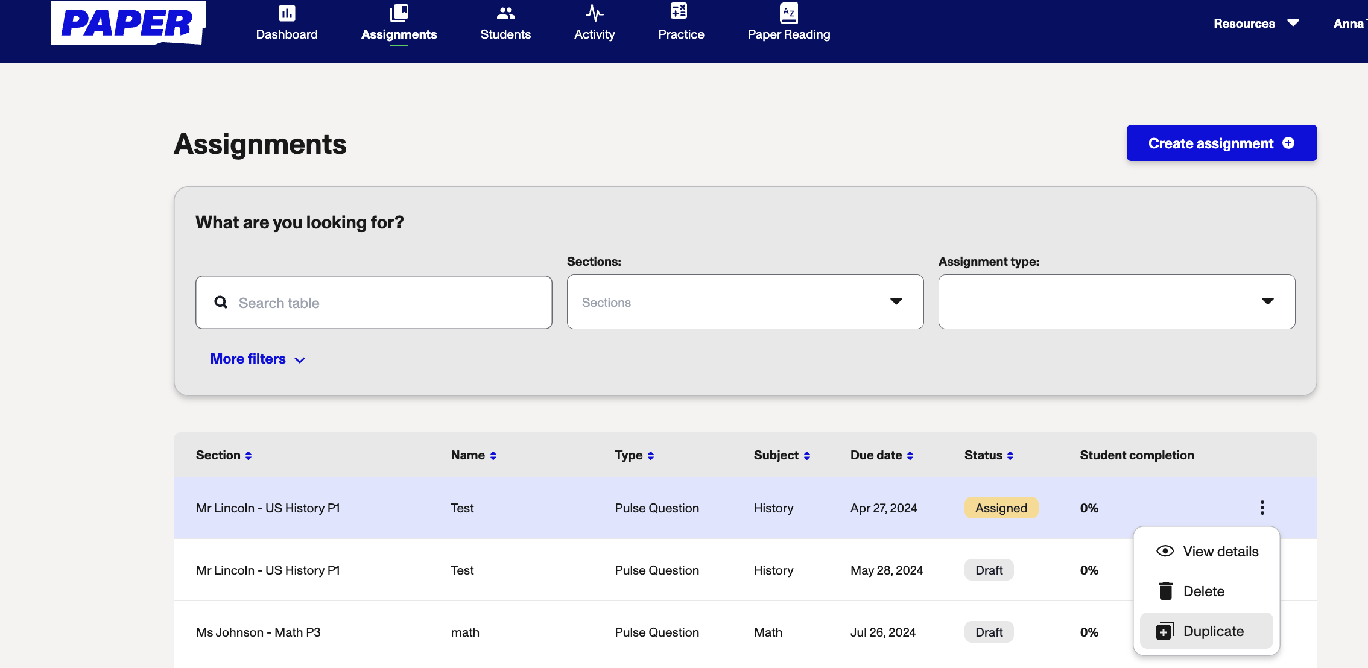Click the Students people icon
1368x668 pixels.
(x=505, y=13)
